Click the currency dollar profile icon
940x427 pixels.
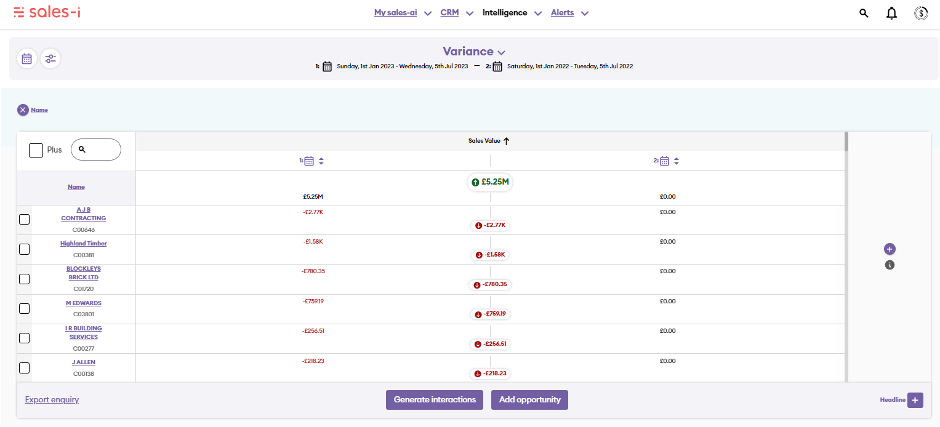[x=921, y=13]
